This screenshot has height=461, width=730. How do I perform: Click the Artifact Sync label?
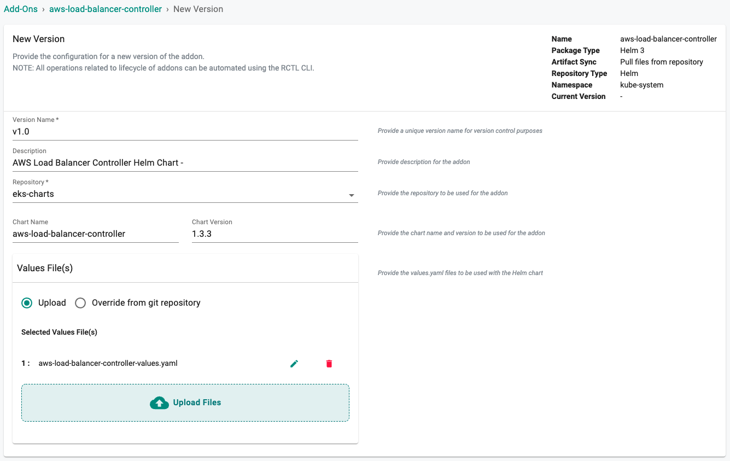[x=574, y=62]
